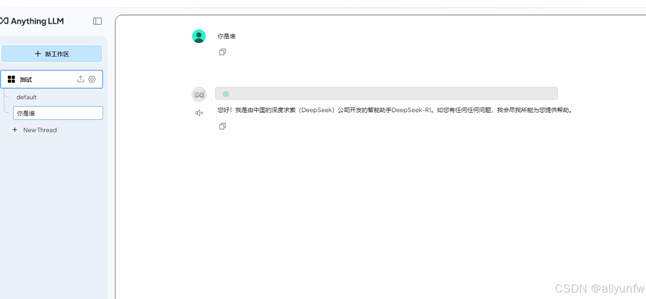
Task: Copy the DeepSeek assistant response
Action: coord(223,126)
